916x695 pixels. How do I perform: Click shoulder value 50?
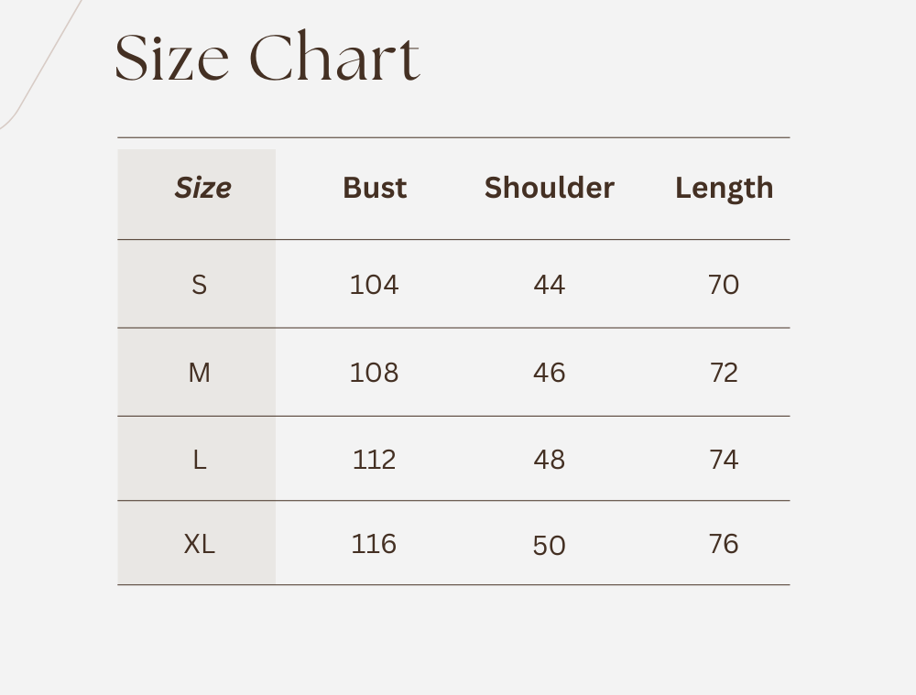pyautogui.click(x=549, y=546)
